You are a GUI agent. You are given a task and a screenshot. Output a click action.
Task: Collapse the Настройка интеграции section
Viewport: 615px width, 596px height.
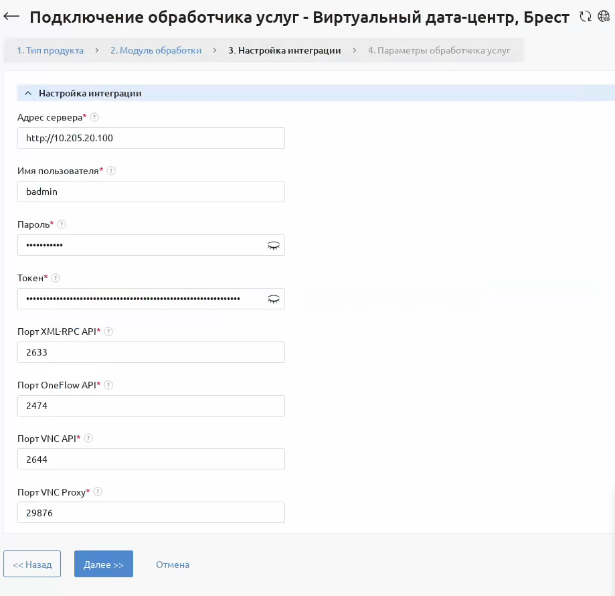[28, 93]
